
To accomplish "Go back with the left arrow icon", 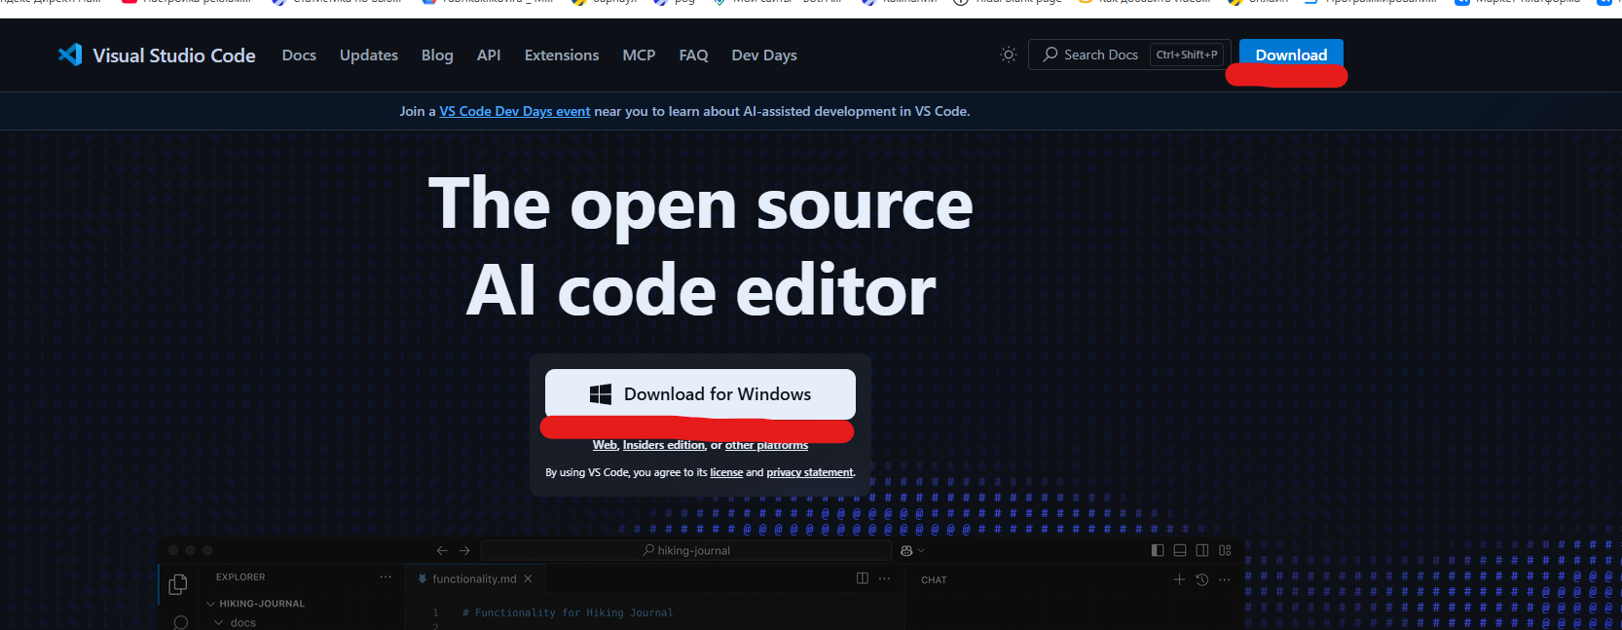I will [442, 550].
